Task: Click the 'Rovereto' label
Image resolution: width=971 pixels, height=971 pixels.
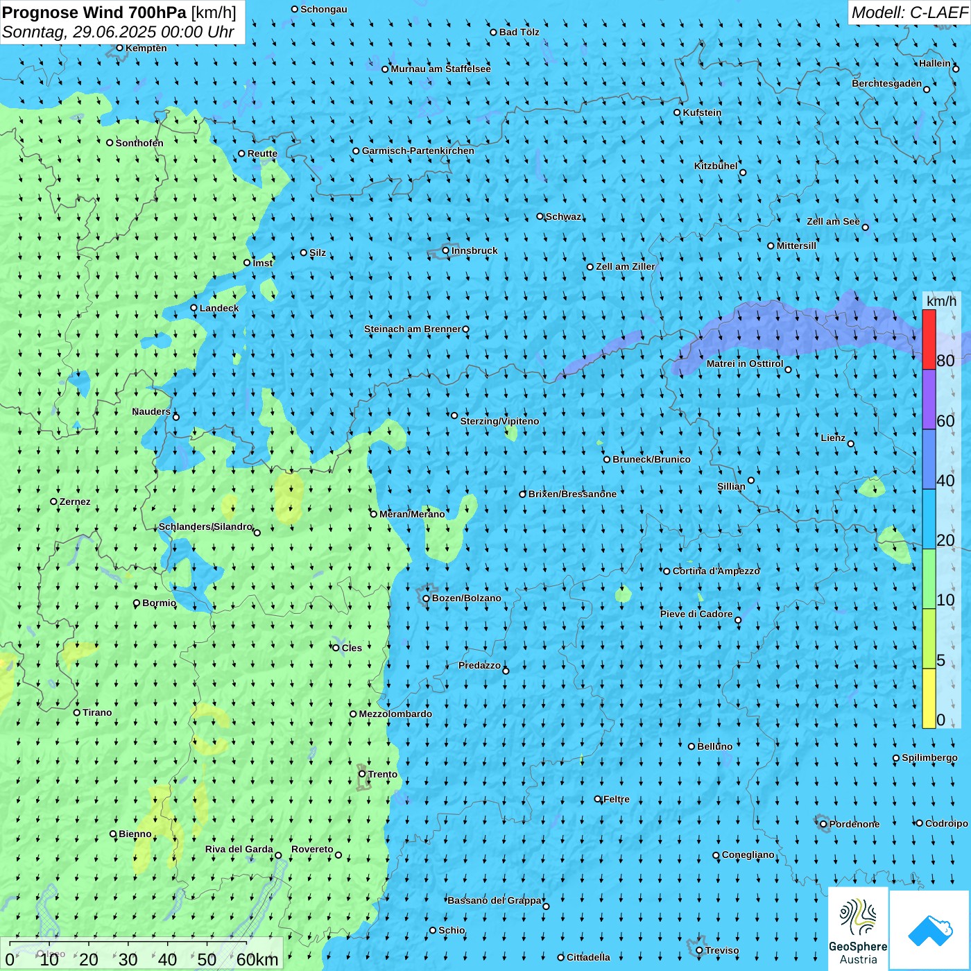Action: (x=312, y=849)
